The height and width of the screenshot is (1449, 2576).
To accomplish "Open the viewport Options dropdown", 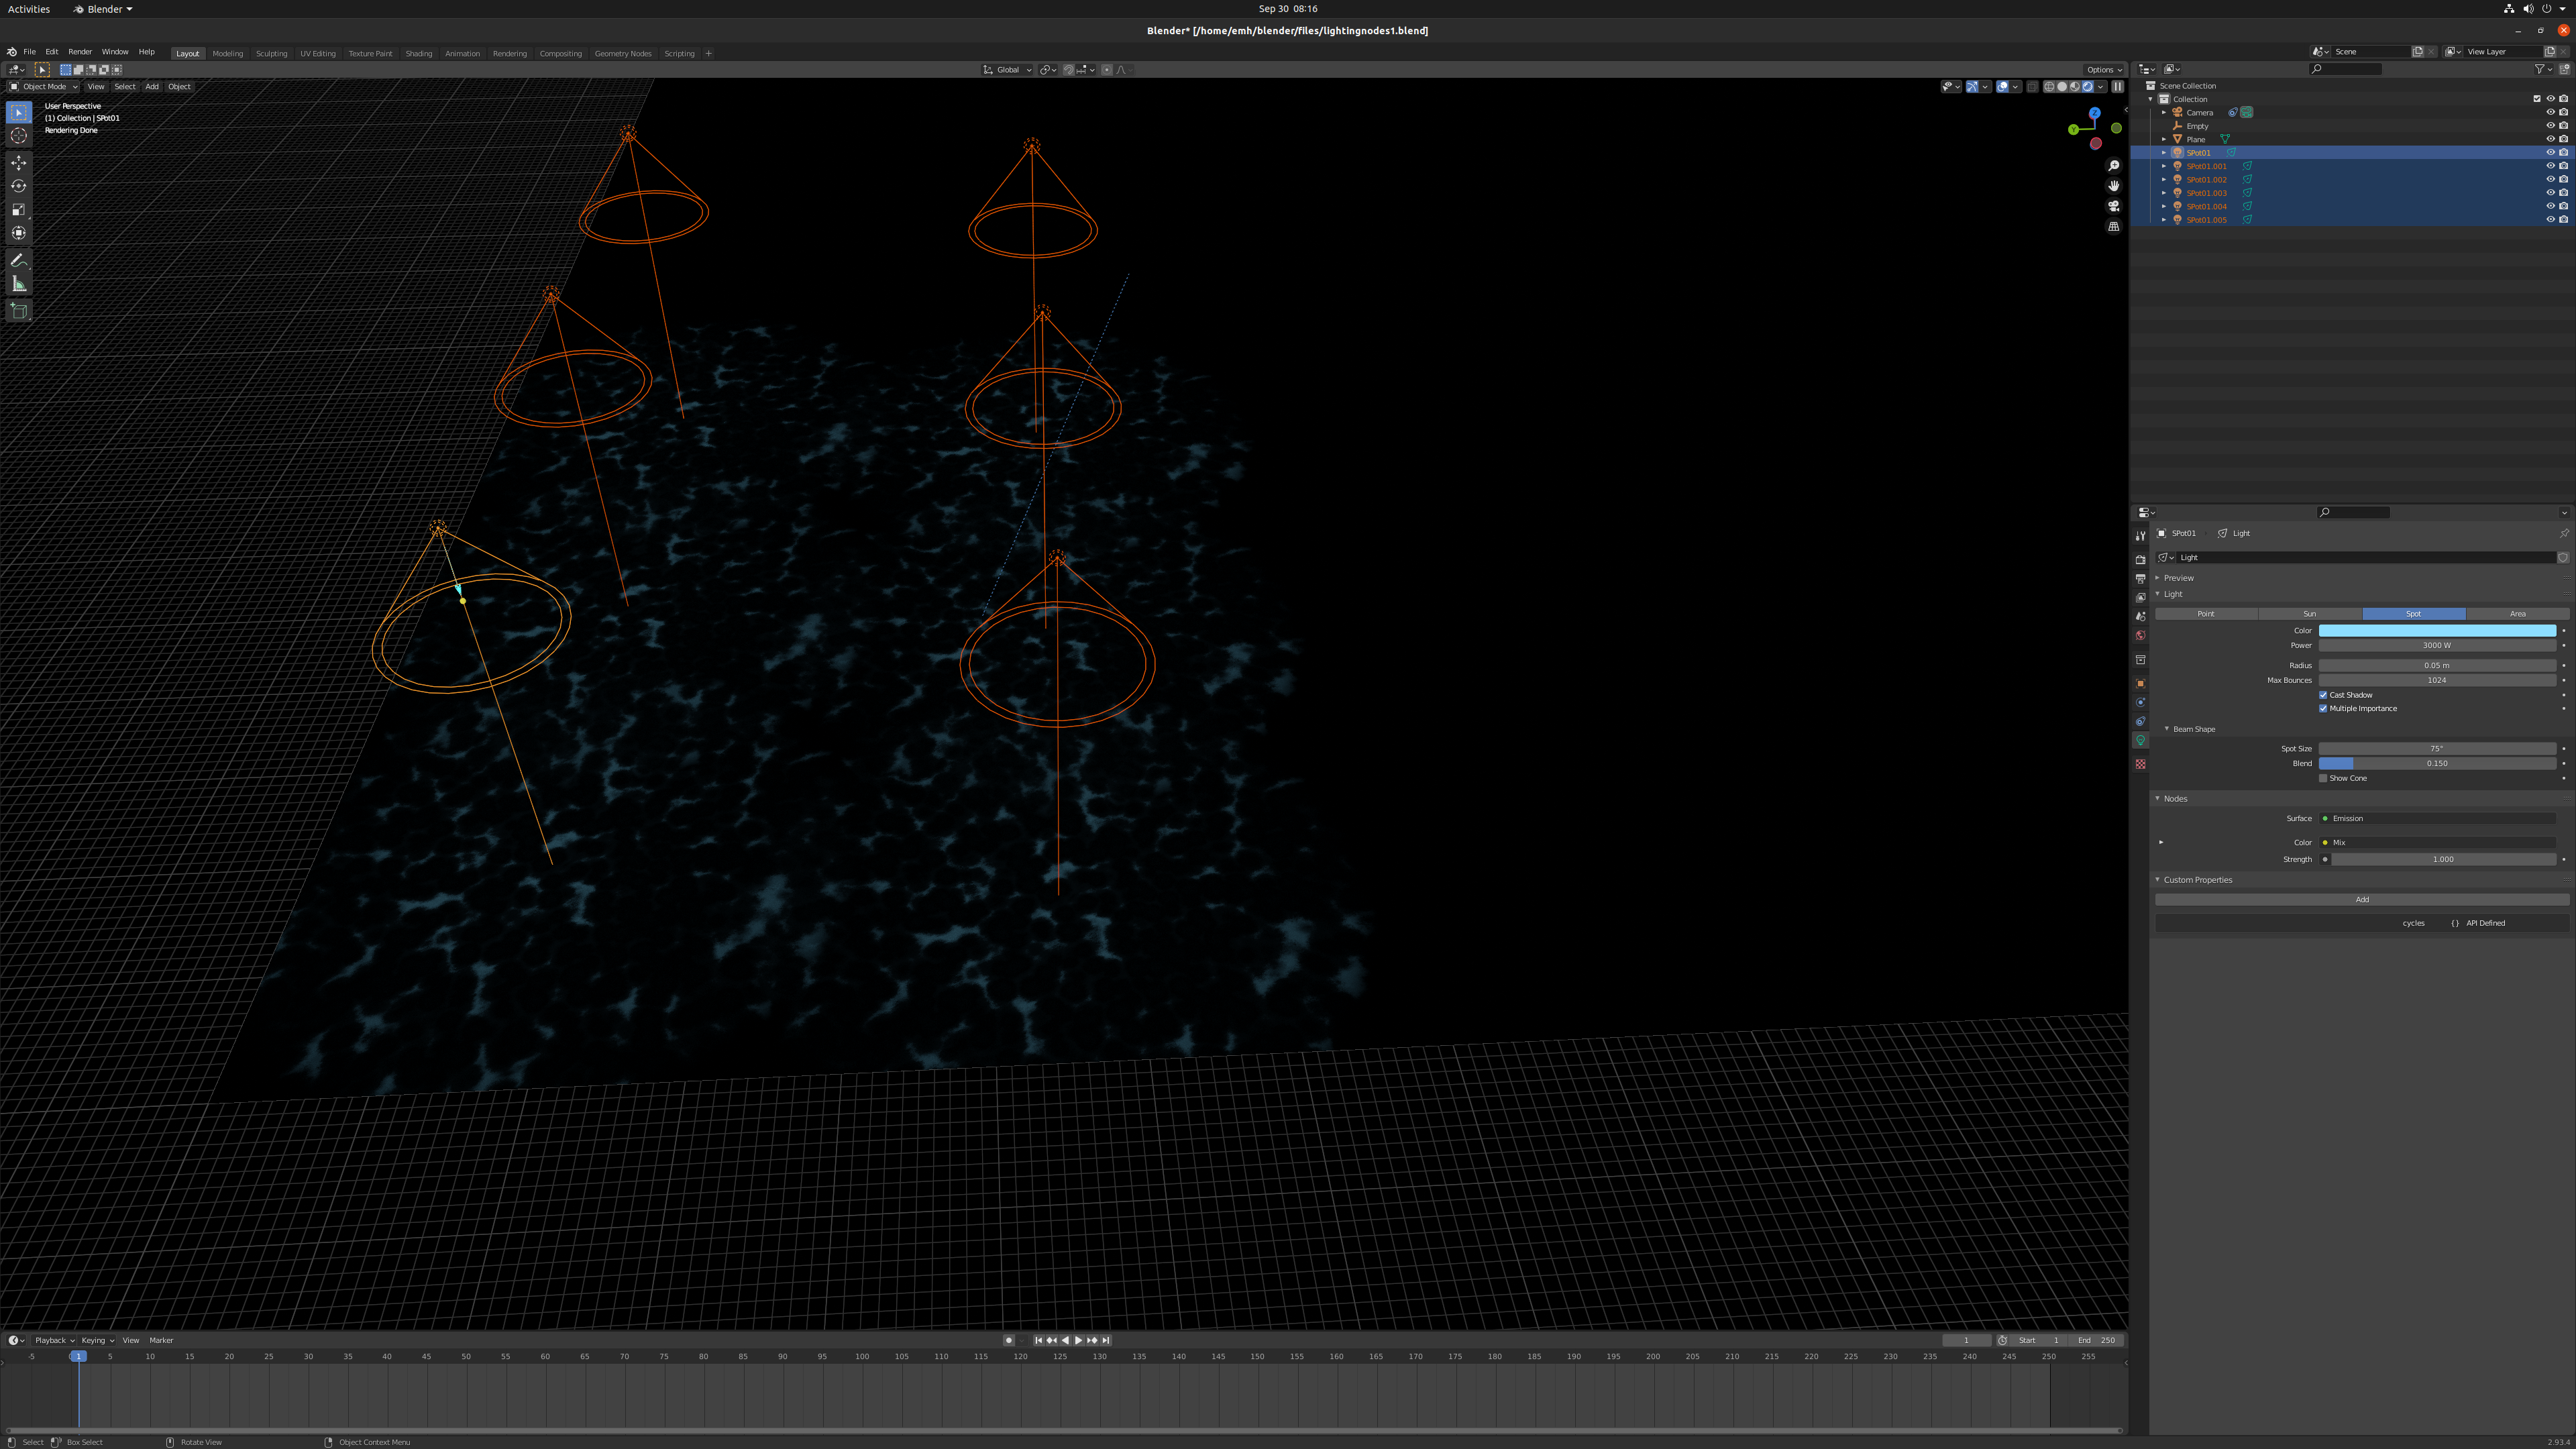I will click(2103, 70).
